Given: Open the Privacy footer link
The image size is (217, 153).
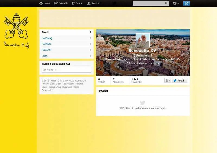Looking at the screenshot, I should click(45, 84).
